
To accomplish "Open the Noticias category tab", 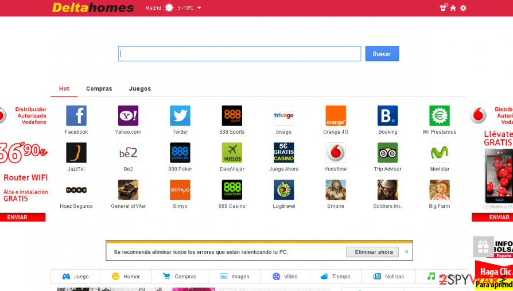I will tap(388, 277).
